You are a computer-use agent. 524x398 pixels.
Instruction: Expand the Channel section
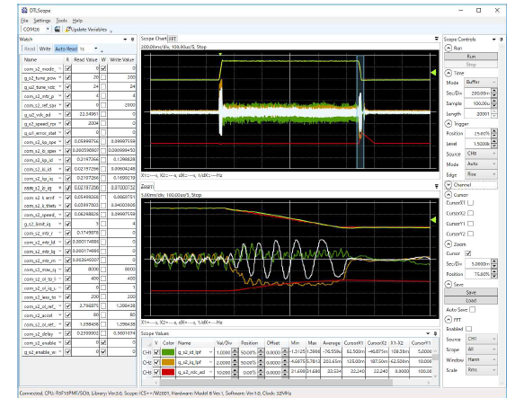449,185
